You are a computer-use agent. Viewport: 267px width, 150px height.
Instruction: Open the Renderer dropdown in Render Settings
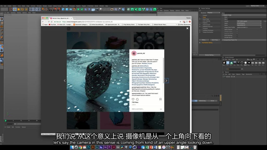pos(214,13)
